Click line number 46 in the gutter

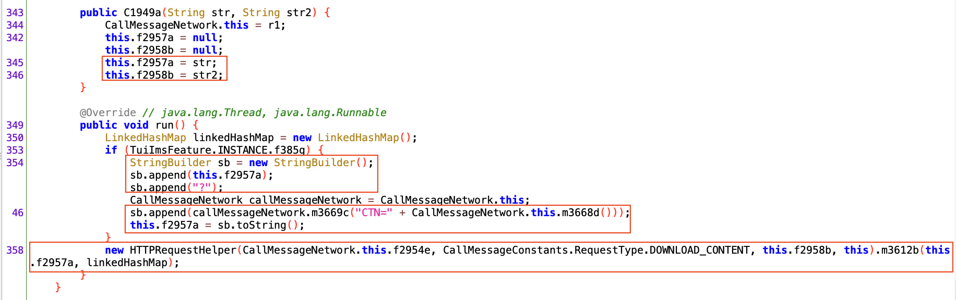pos(18,213)
